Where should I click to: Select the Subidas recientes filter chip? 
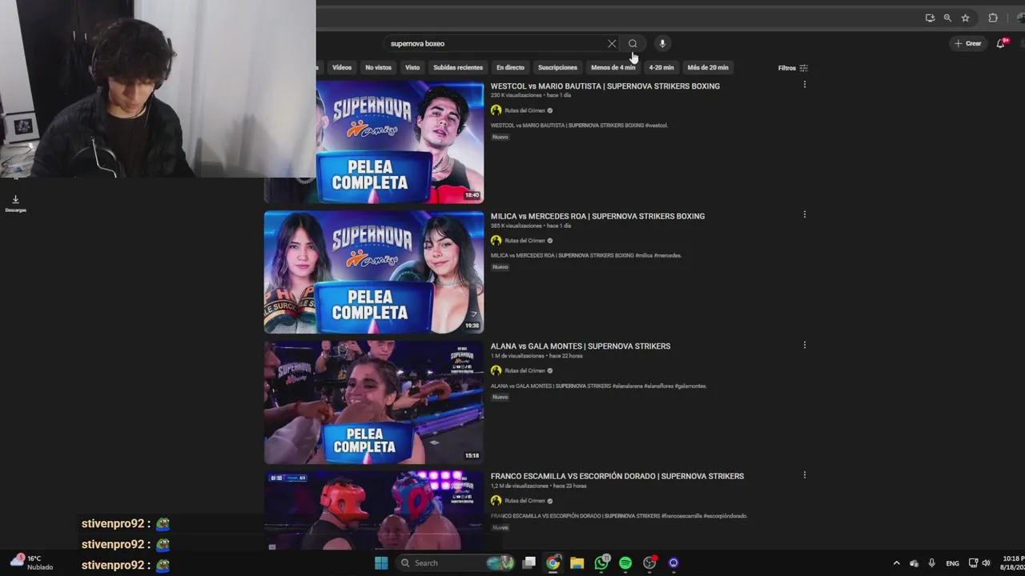[458, 67]
